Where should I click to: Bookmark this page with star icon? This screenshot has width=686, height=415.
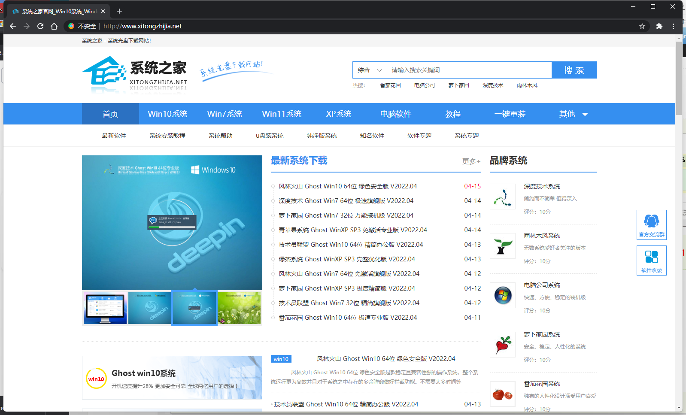[x=642, y=26]
